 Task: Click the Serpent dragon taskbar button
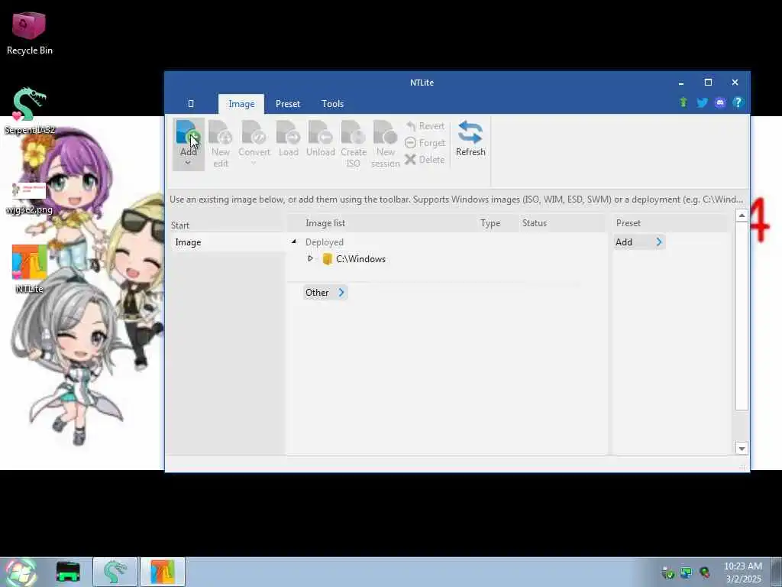(x=115, y=572)
